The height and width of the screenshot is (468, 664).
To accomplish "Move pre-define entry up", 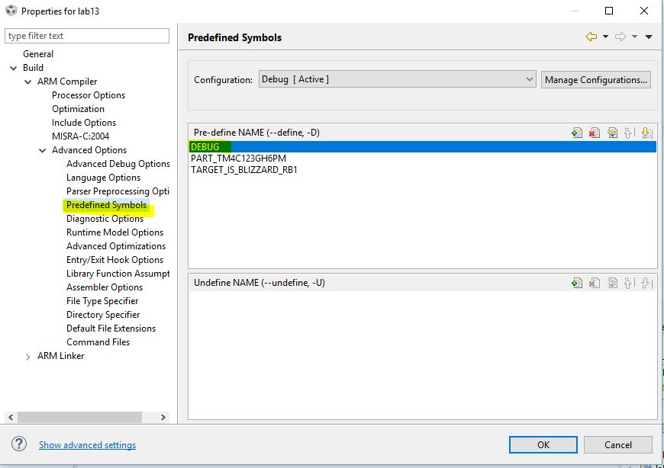I will tap(628, 133).
